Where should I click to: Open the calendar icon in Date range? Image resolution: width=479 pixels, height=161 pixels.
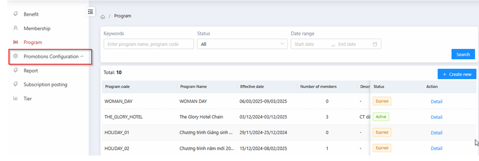click(x=375, y=44)
